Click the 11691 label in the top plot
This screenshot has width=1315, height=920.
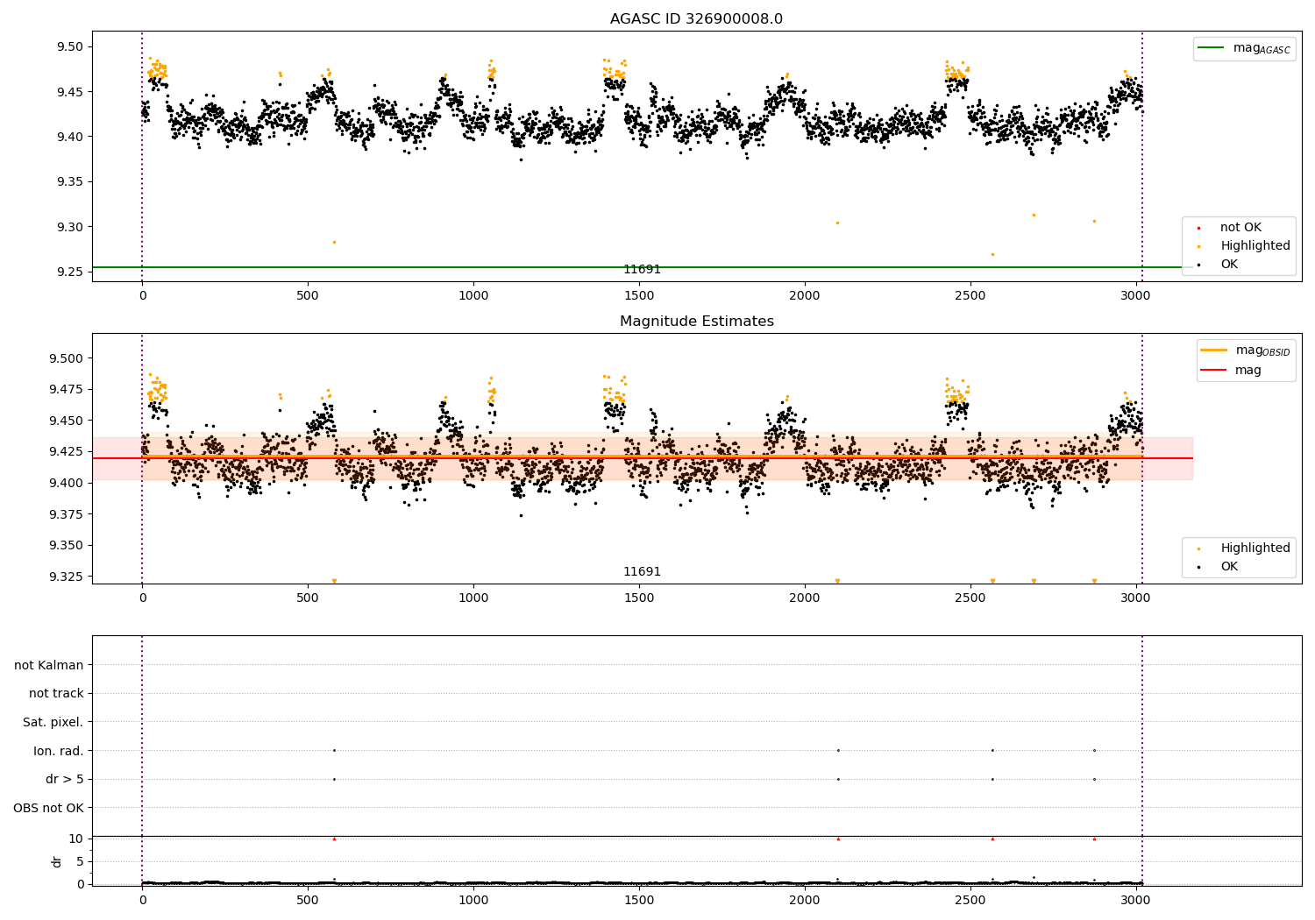click(642, 270)
